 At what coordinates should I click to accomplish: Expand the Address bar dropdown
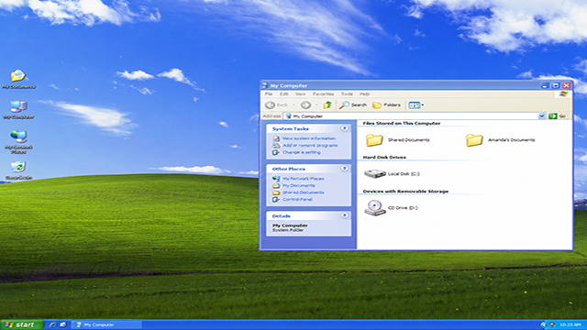tap(541, 116)
